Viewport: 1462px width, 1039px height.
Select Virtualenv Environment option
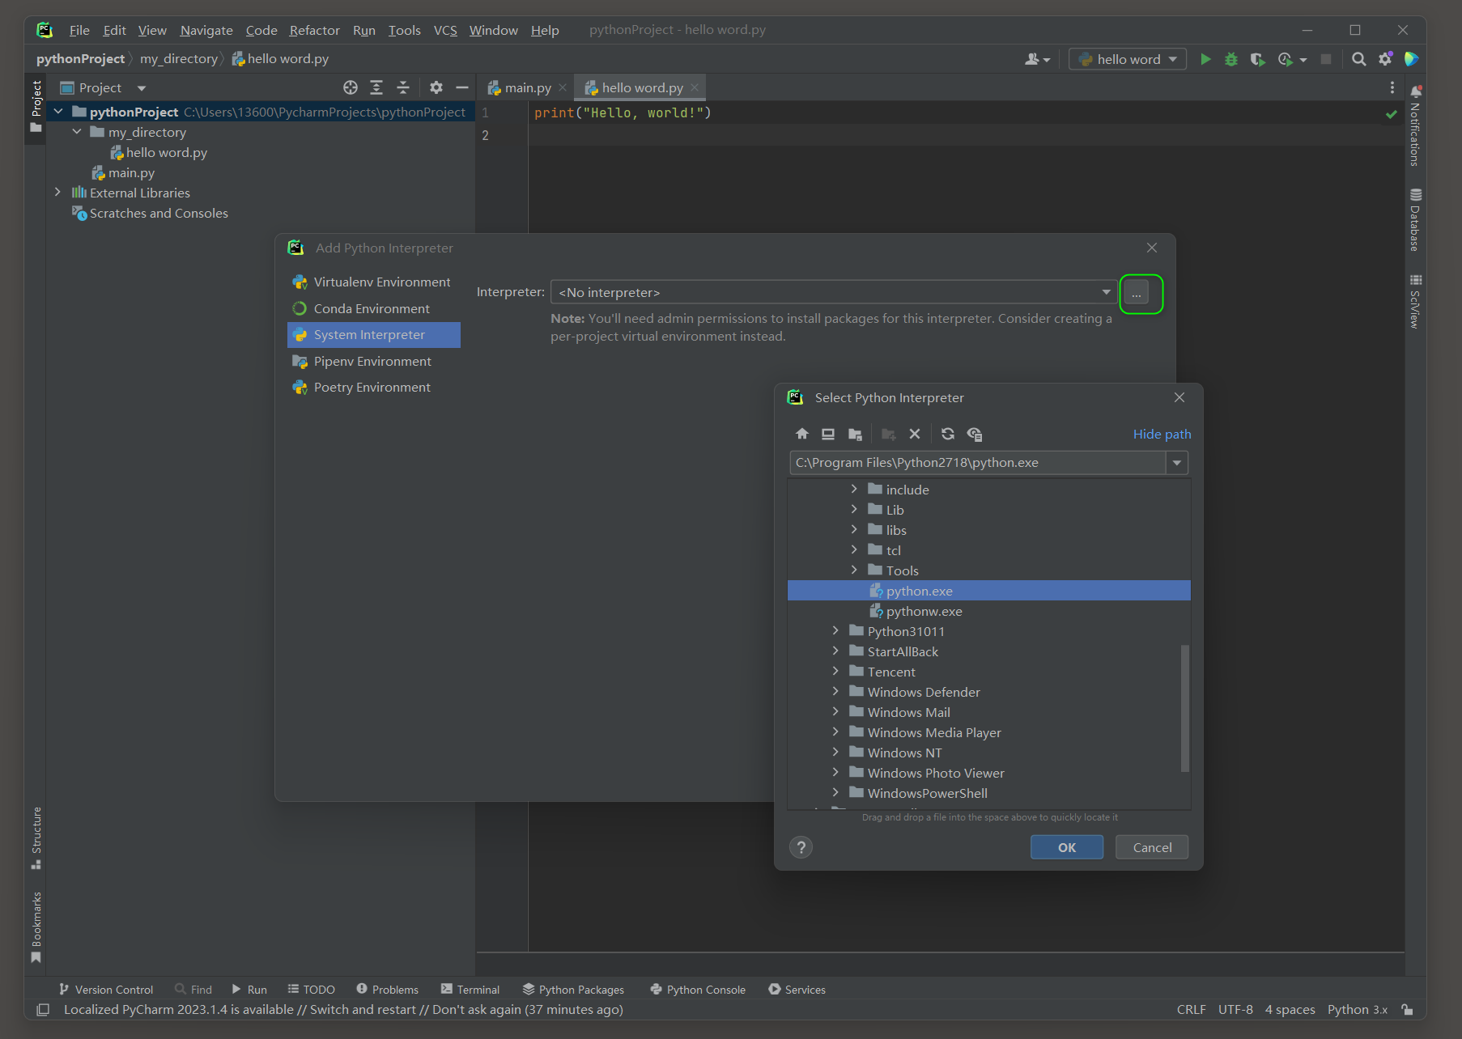374,282
